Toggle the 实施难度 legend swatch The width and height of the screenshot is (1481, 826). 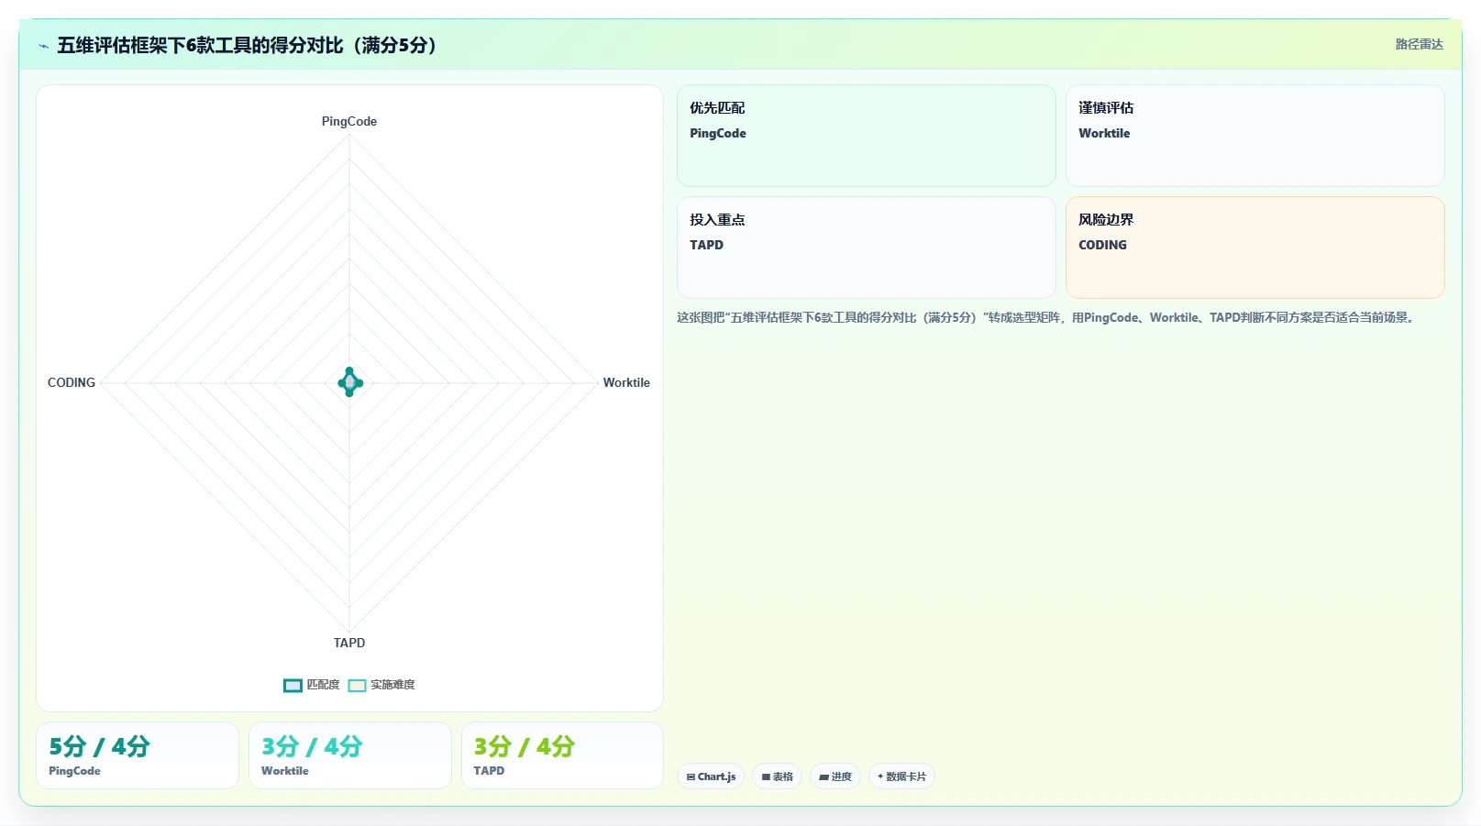pos(357,685)
